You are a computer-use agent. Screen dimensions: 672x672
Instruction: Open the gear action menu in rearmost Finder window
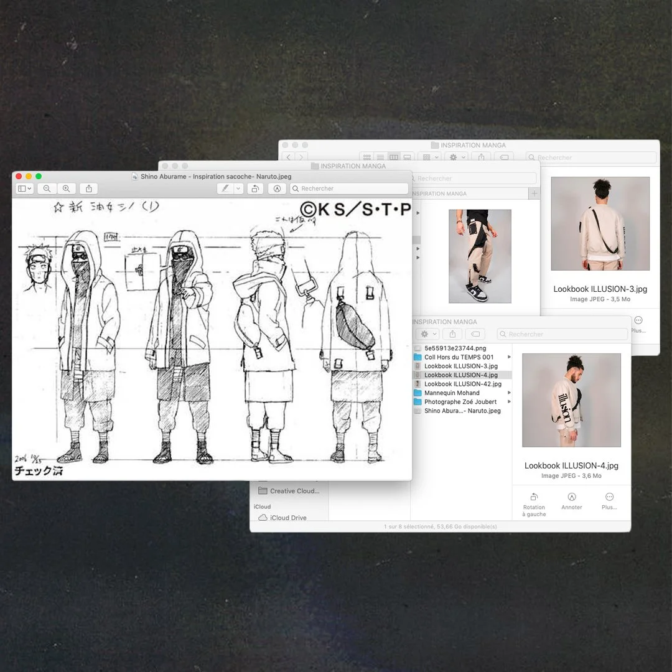(x=457, y=157)
